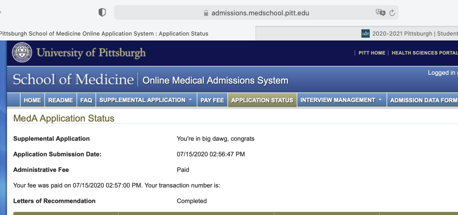Click the Administrative Fee label

coord(41,170)
